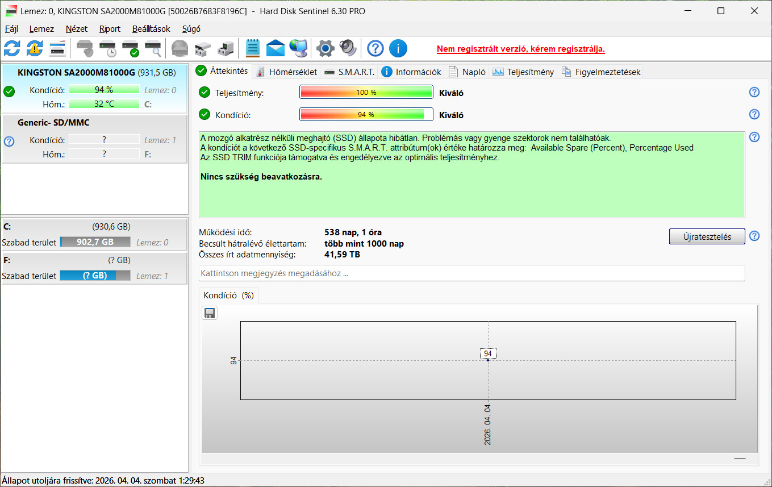Click the red unregistered version link
The height and width of the screenshot is (487, 772).
[x=521, y=49]
